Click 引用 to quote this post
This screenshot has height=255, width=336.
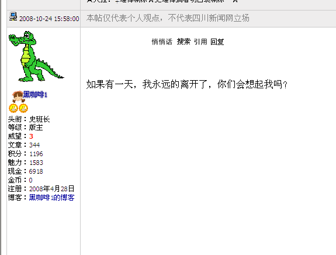coord(200,42)
